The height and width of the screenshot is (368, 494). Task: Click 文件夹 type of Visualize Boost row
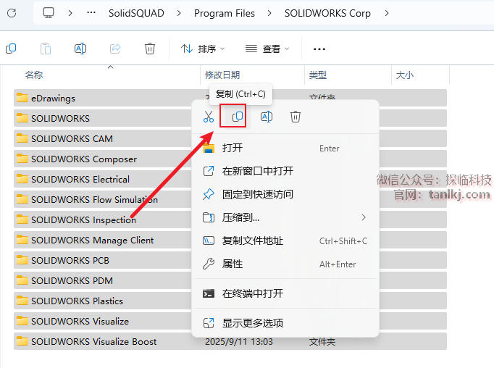pos(322,341)
